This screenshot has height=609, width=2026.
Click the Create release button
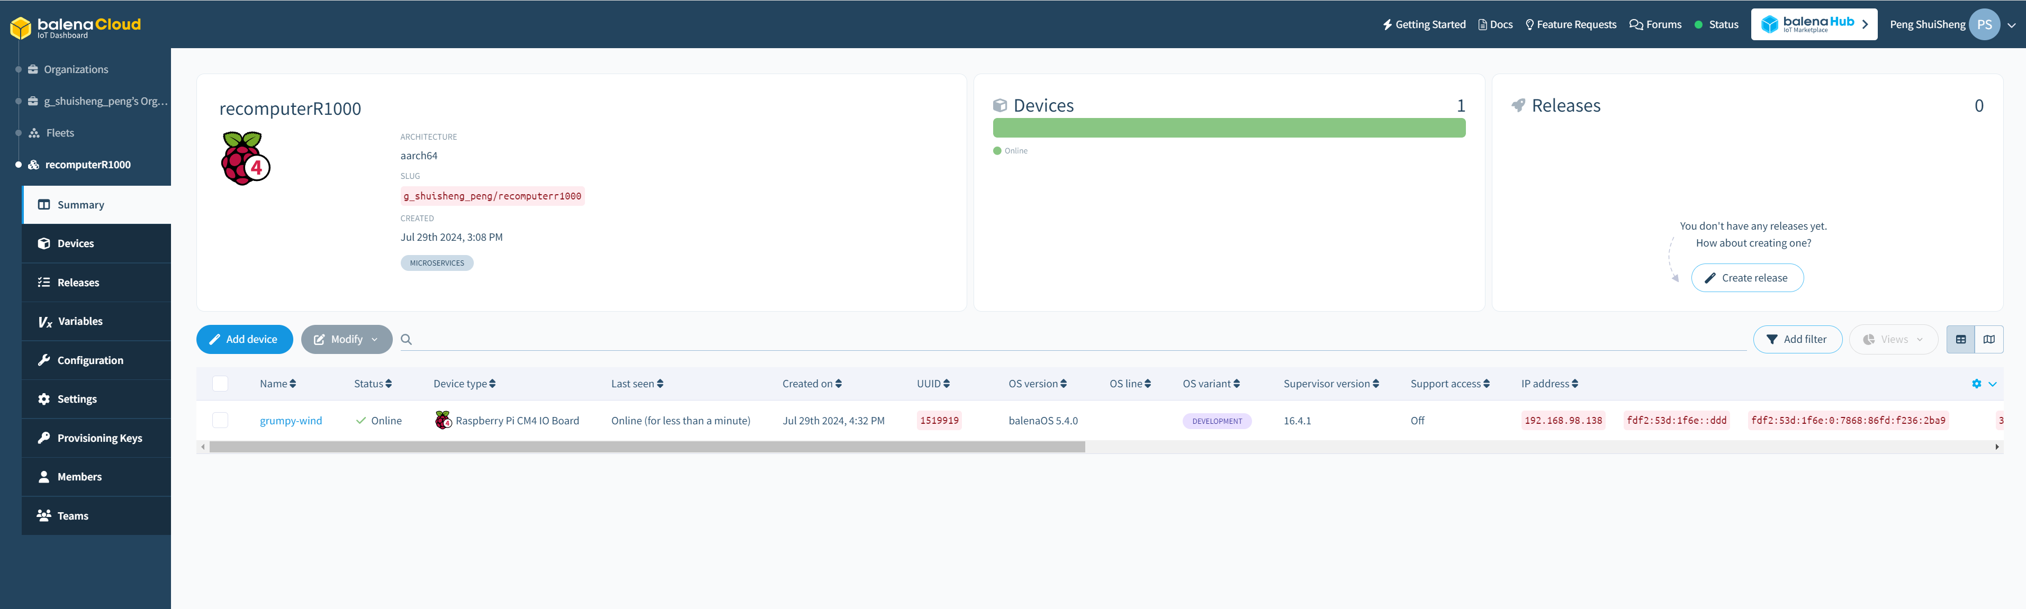coord(1747,278)
